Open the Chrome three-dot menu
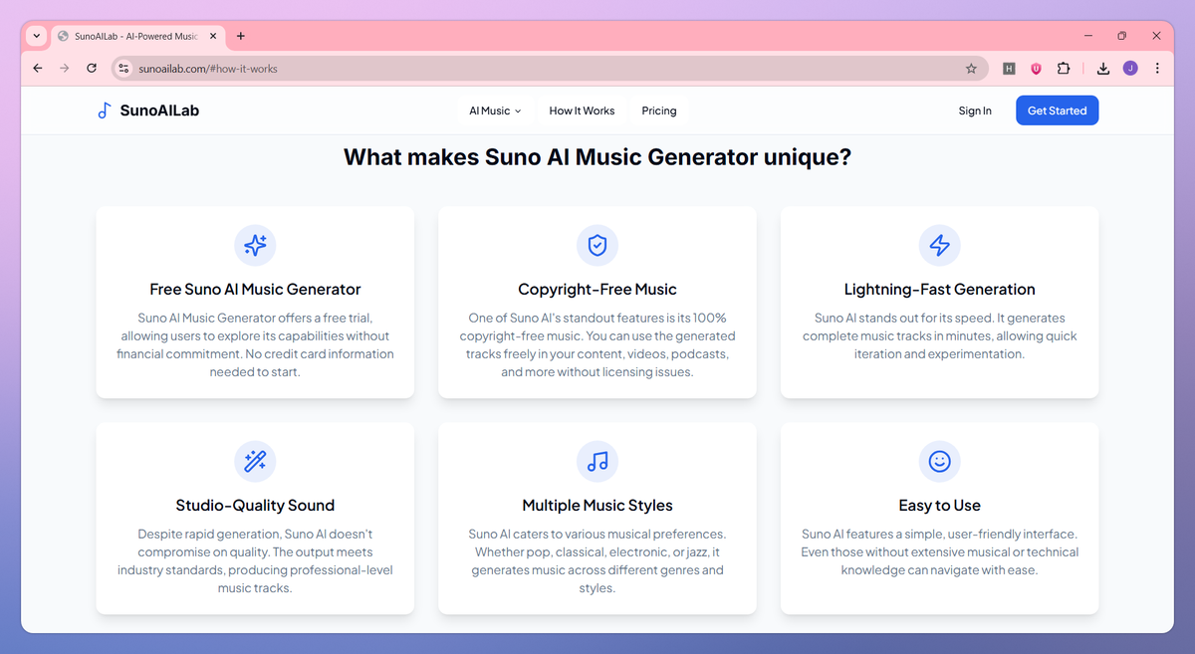The image size is (1195, 654). pos(1157,69)
